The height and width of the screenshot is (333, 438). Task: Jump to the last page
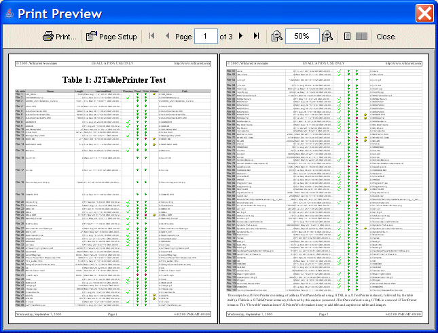click(x=256, y=36)
